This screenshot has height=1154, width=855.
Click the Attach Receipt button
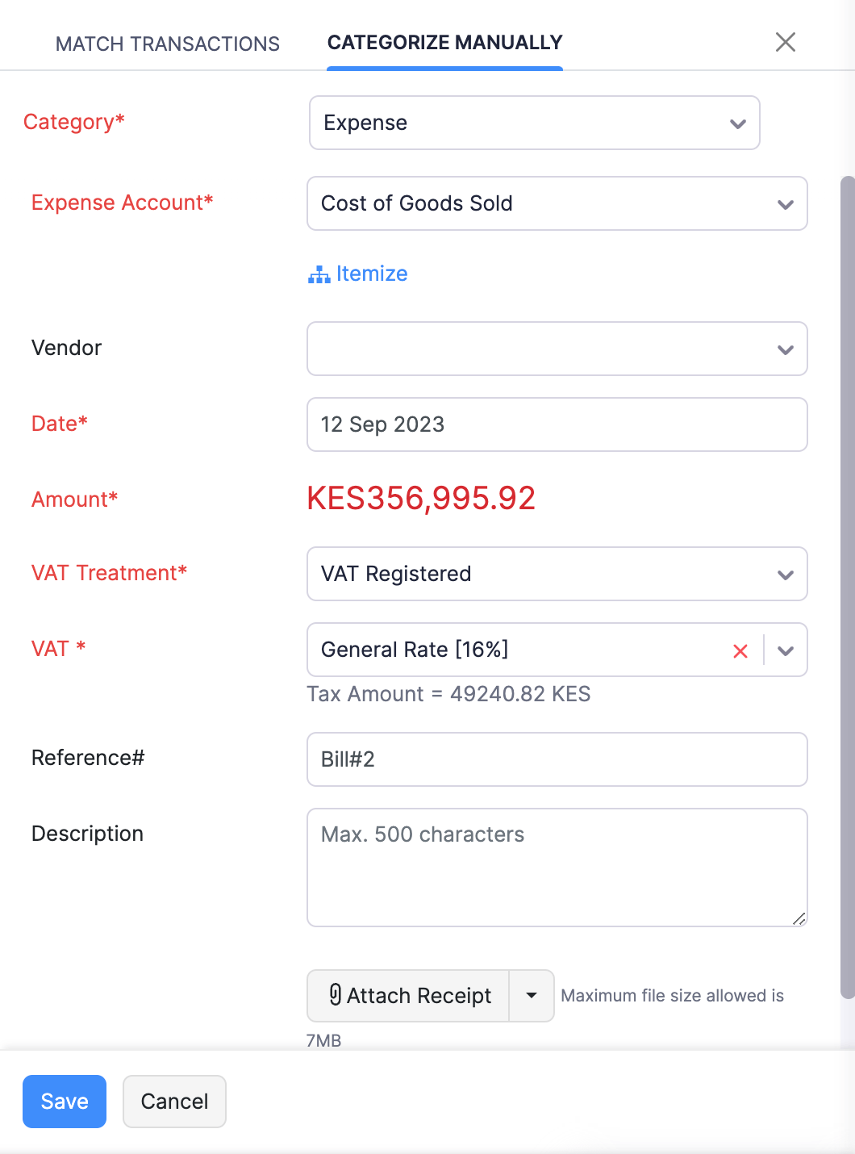tap(418, 995)
